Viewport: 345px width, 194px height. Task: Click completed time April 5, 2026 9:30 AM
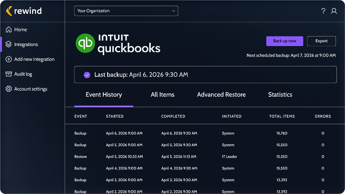pyautogui.click(x=179, y=145)
